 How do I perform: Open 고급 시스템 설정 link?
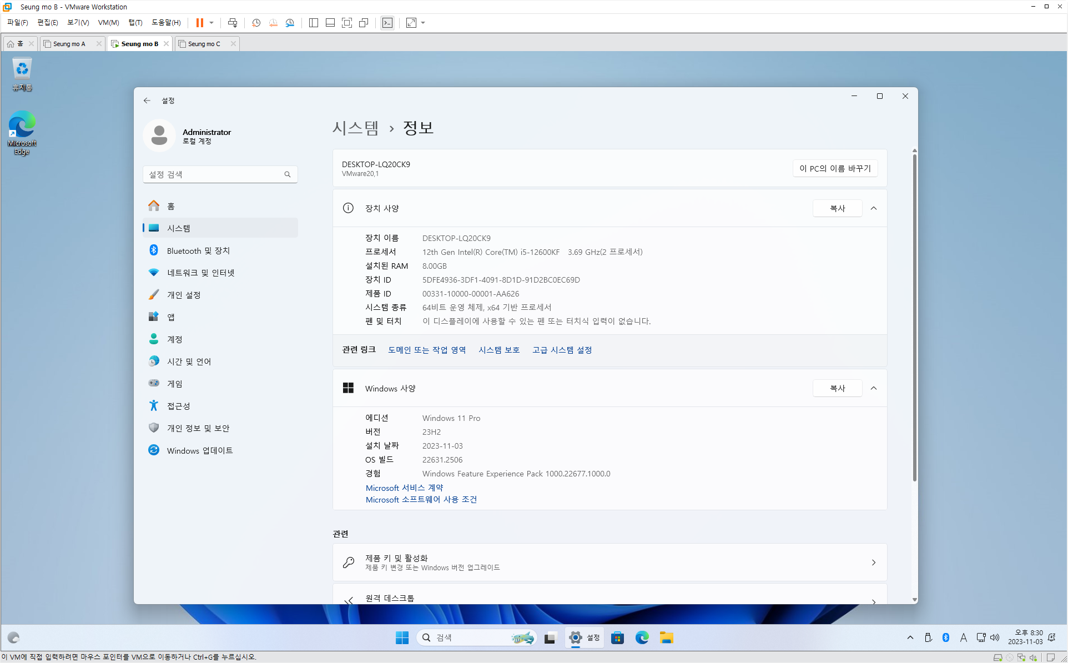(x=562, y=350)
